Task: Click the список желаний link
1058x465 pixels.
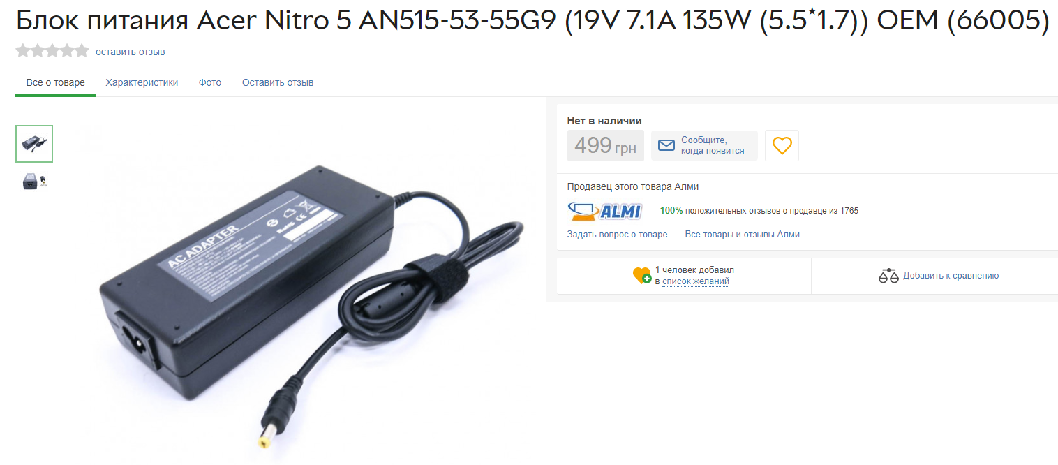Action: [x=696, y=281]
